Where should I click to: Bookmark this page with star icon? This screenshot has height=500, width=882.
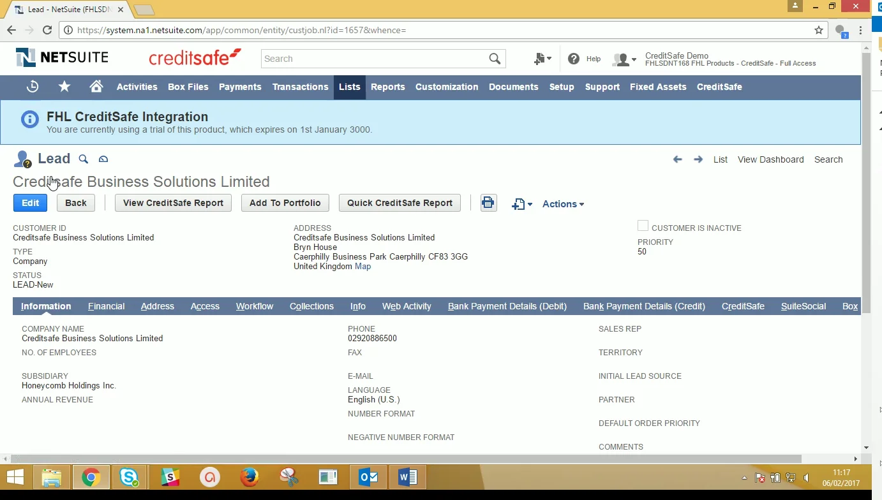pos(819,30)
